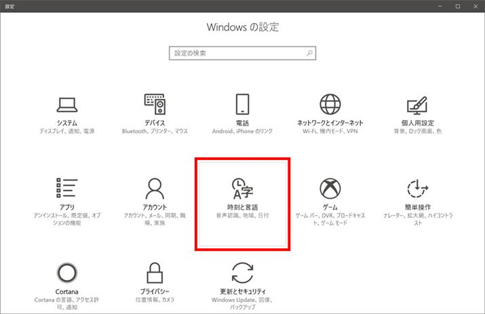Screen dimensions: 485x314
Task: Open the アプリ list icon
Action: coord(66,188)
